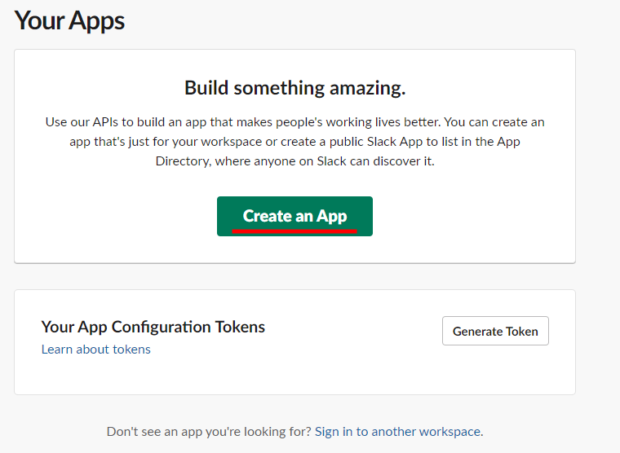Click the Build something amazing heading
The image size is (620, 453).
(295, 88)
